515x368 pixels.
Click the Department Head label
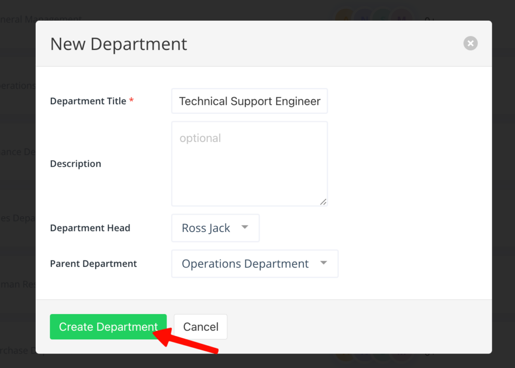[x=90, y=228]
